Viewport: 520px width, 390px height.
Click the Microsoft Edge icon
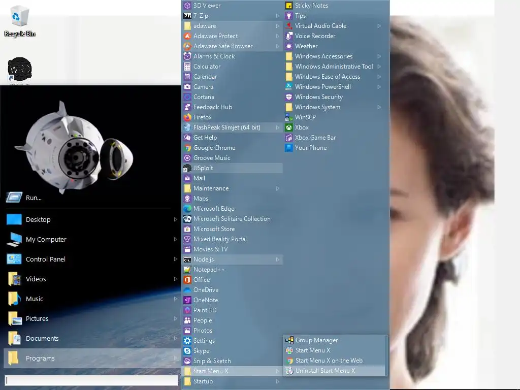187,209
